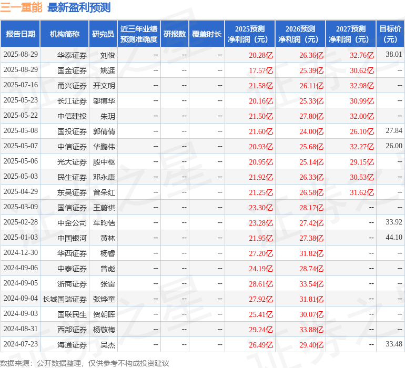The width and height of the screenshot is (405, 368).
Task: Click the 27.80亿 forecast value
Action: click(311, 116)
